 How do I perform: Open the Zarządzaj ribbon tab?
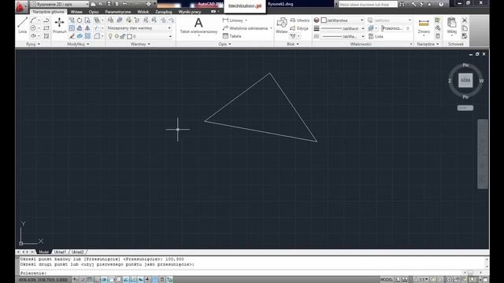tap(164, 12)
